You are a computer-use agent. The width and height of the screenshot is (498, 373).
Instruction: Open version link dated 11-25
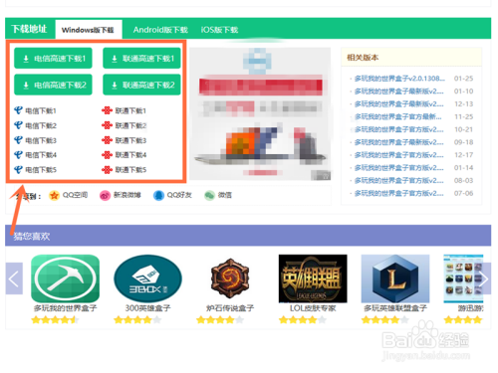coord(397,116)
